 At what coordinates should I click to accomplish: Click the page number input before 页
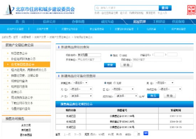point(135,134)
